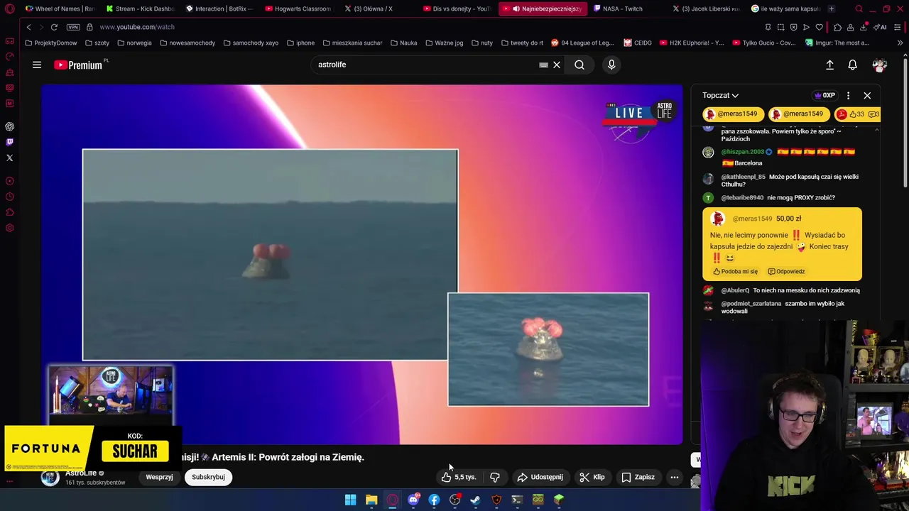Open site security padlock info
This screenshot has height=511, width=909.
(89, 27)
